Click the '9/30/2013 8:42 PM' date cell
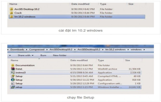The height and width of the screenshot is (102, 161). pos(83,9)
